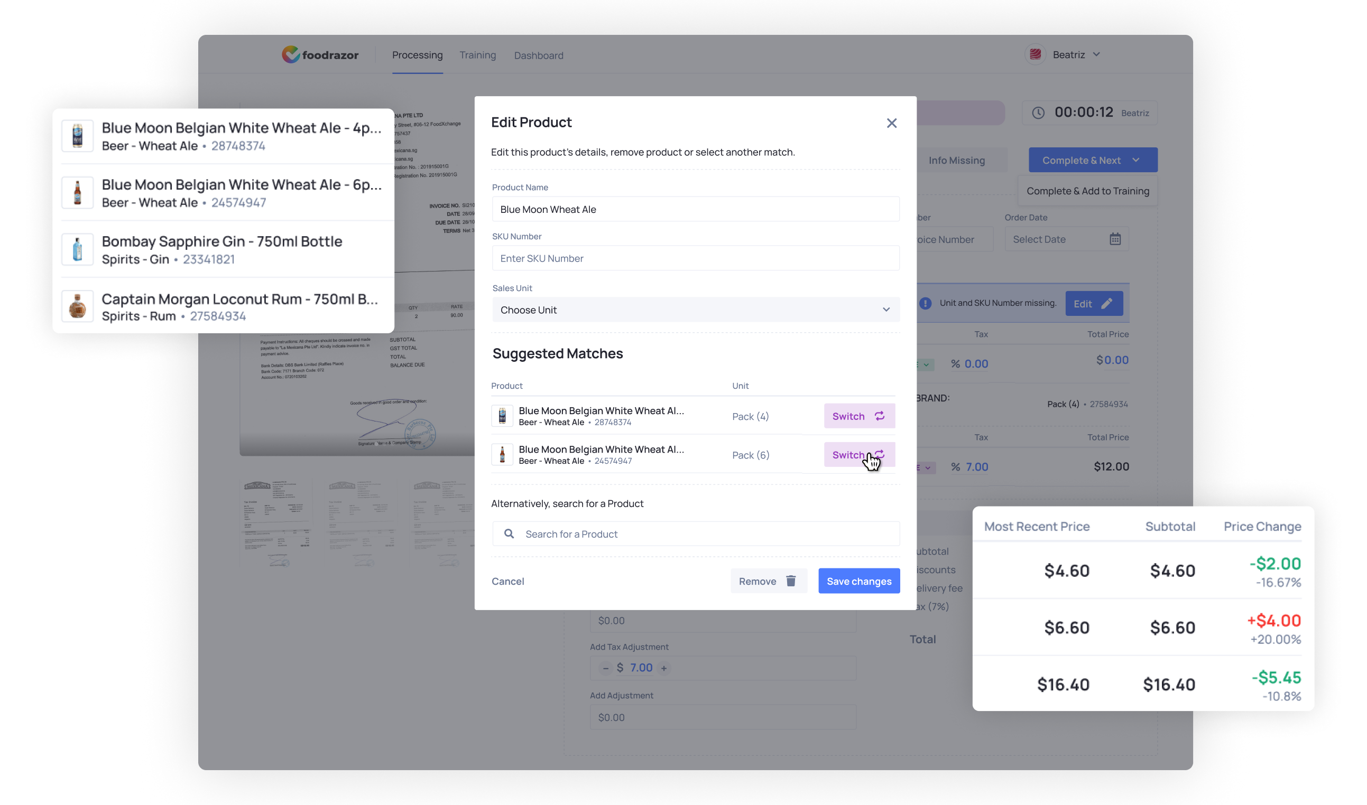This screenshot has height=805, width=1367.
Task: Click the tax percent value 7.00
Action: pyautogui.click(x=976, y=466)
